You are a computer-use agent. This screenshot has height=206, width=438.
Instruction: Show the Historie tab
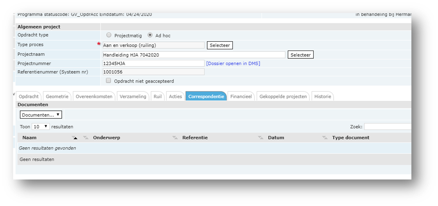coord(323,97)
